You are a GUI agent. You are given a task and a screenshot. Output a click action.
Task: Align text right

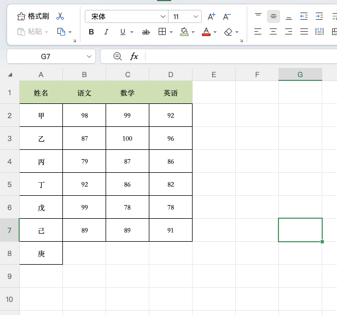click(x=288, y=32)
